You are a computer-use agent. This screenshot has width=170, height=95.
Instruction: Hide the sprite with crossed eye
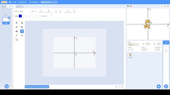click(132, 49)
